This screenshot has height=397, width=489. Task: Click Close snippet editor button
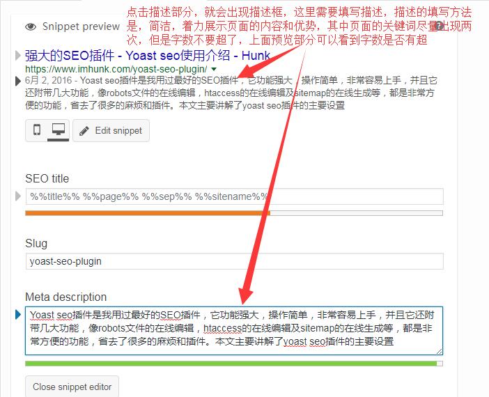point(72,387)
